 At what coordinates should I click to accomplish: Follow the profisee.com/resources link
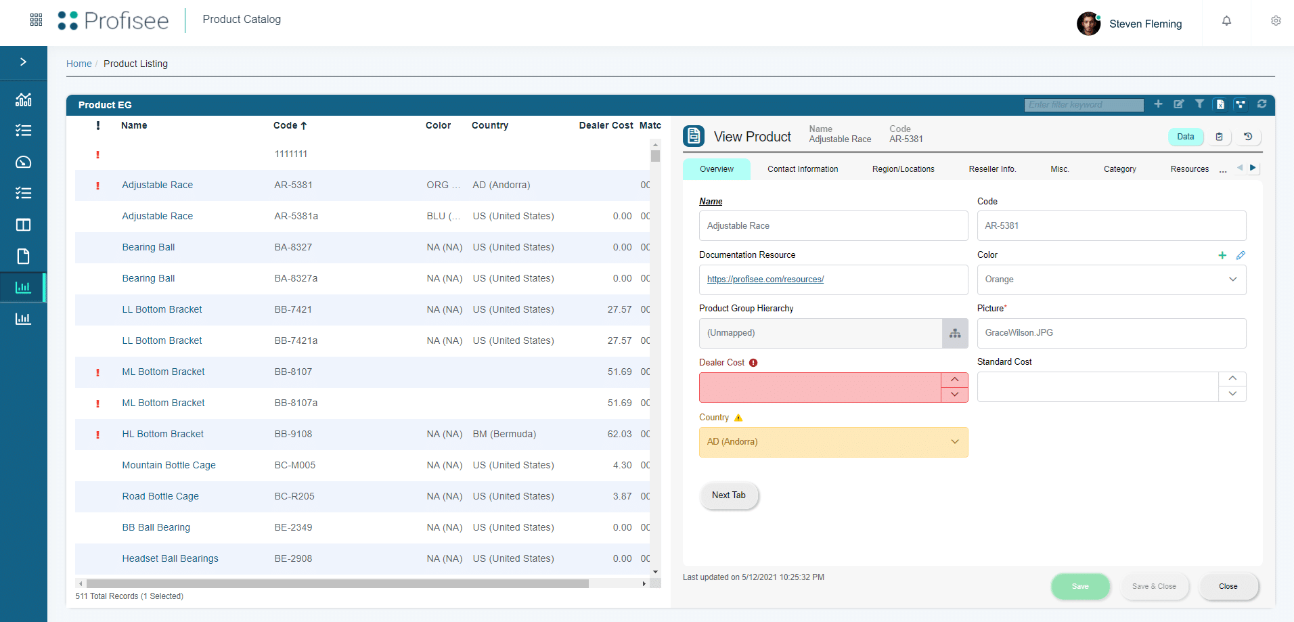[x=765, y=278]
